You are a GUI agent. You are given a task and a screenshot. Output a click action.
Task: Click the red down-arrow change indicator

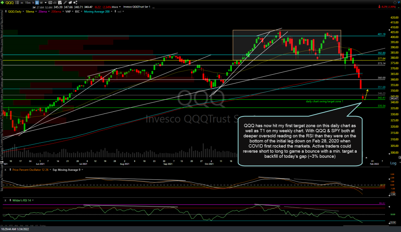coord(379,7)
